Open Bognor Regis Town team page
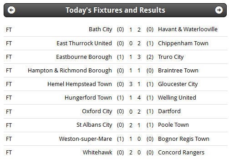 tap(183, 139)
